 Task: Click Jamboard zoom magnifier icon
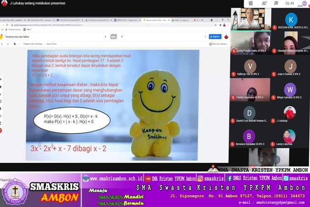(15, 44)
